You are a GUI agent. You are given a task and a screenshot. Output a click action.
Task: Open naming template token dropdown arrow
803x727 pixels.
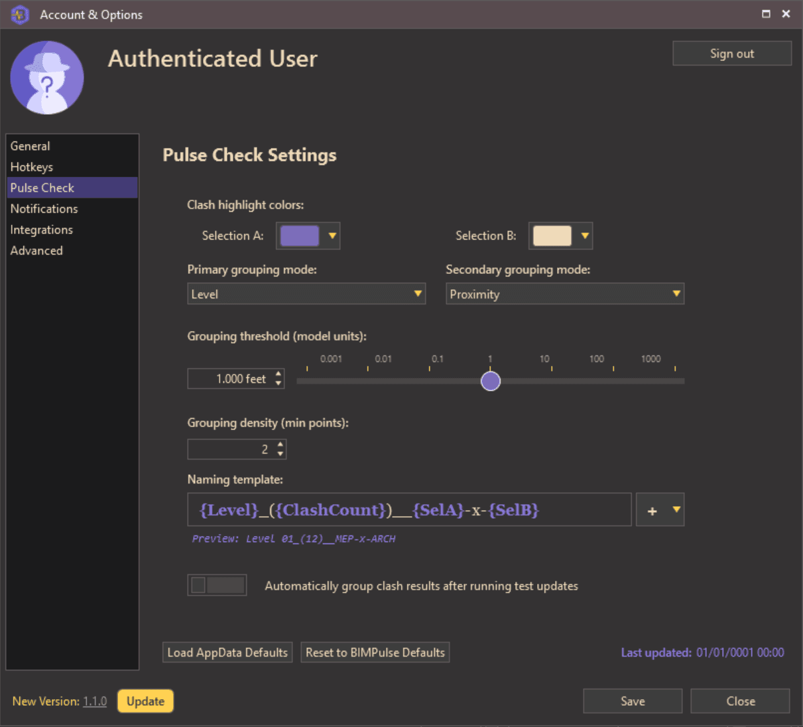click(676, 510)
